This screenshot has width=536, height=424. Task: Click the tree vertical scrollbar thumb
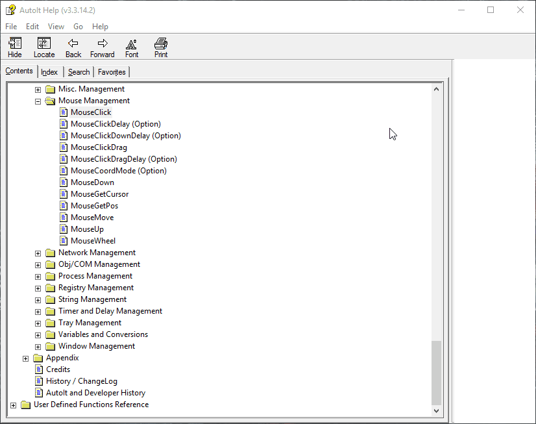coord(436,373)
